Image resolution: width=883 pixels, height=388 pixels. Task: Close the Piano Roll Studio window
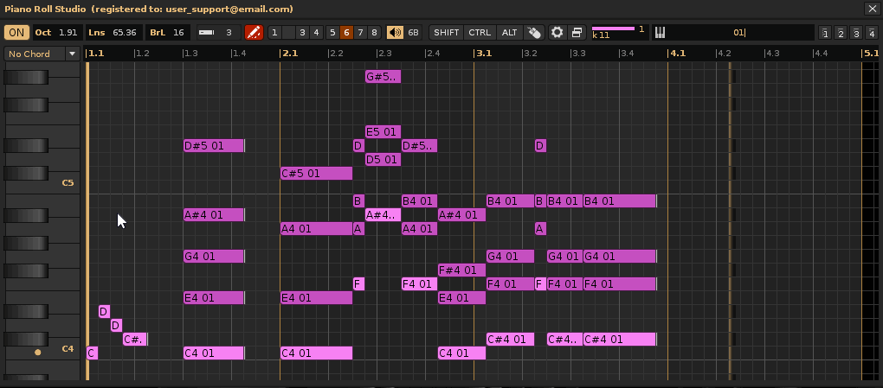coord(871,9)
